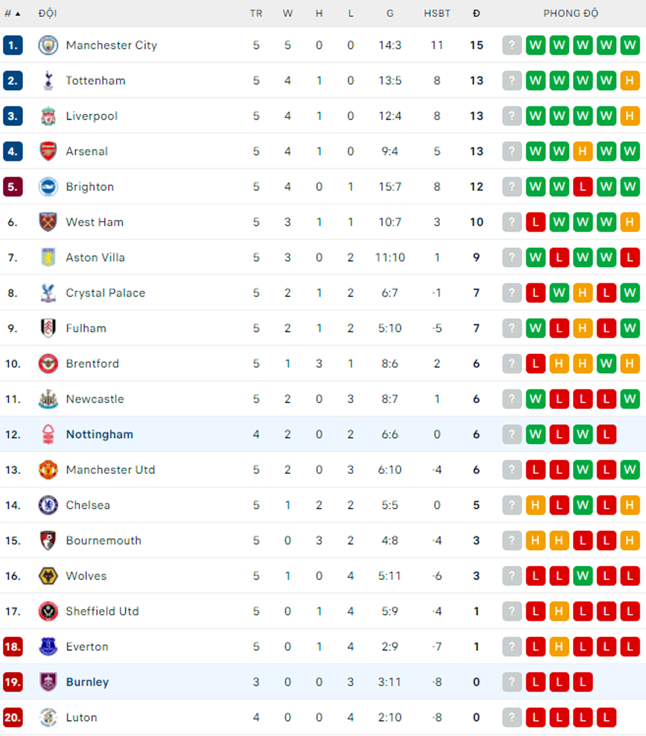Click the Tottenham club crest

tap(48, 80)
